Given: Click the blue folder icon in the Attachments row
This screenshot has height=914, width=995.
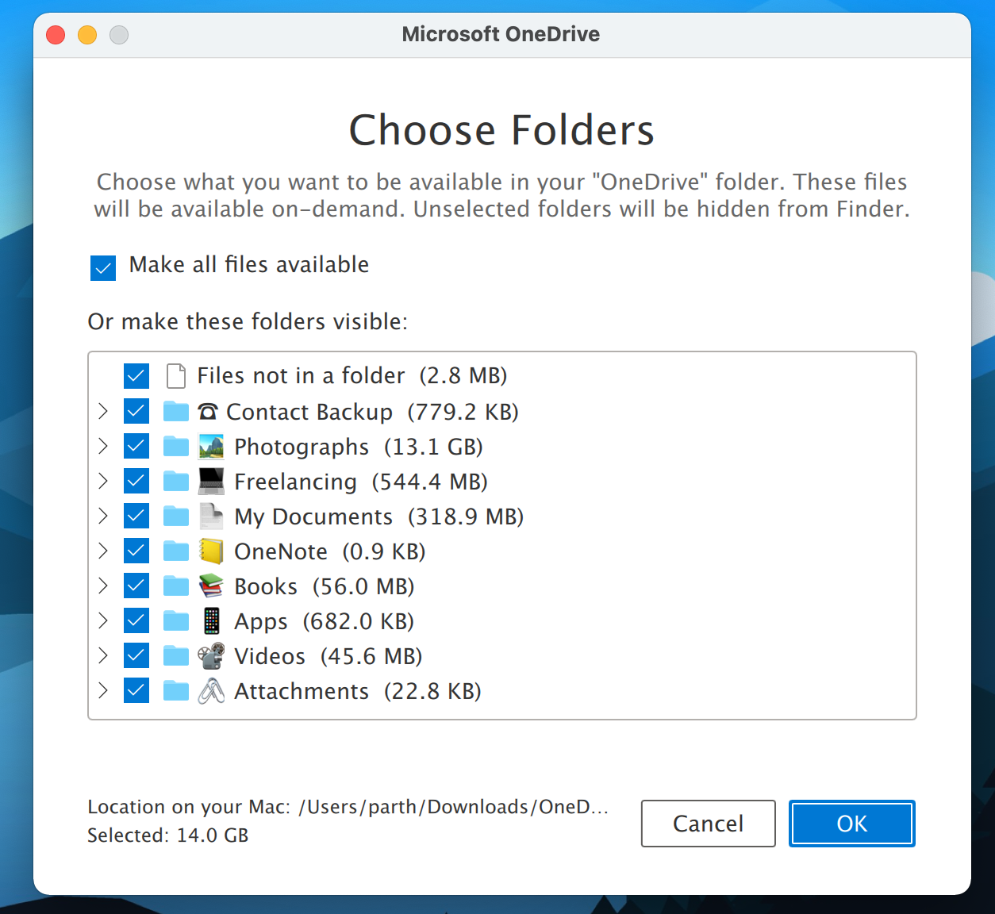Looking at the screenshot, I should click(176, 691).
